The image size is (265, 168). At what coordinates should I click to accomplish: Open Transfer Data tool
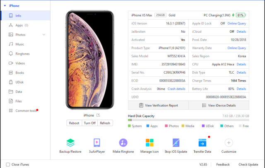[x=202, y=143]
